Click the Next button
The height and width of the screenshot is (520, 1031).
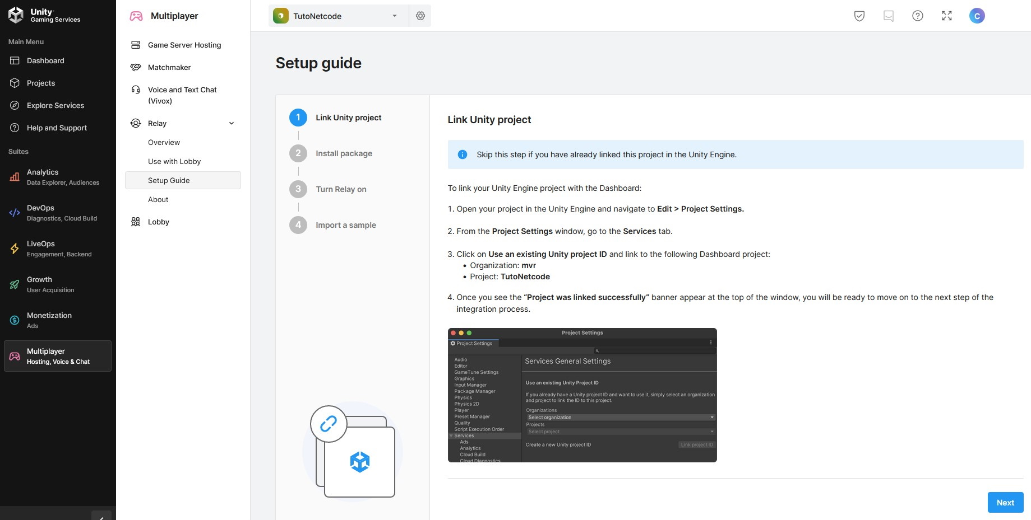(x=1005, y=502)
